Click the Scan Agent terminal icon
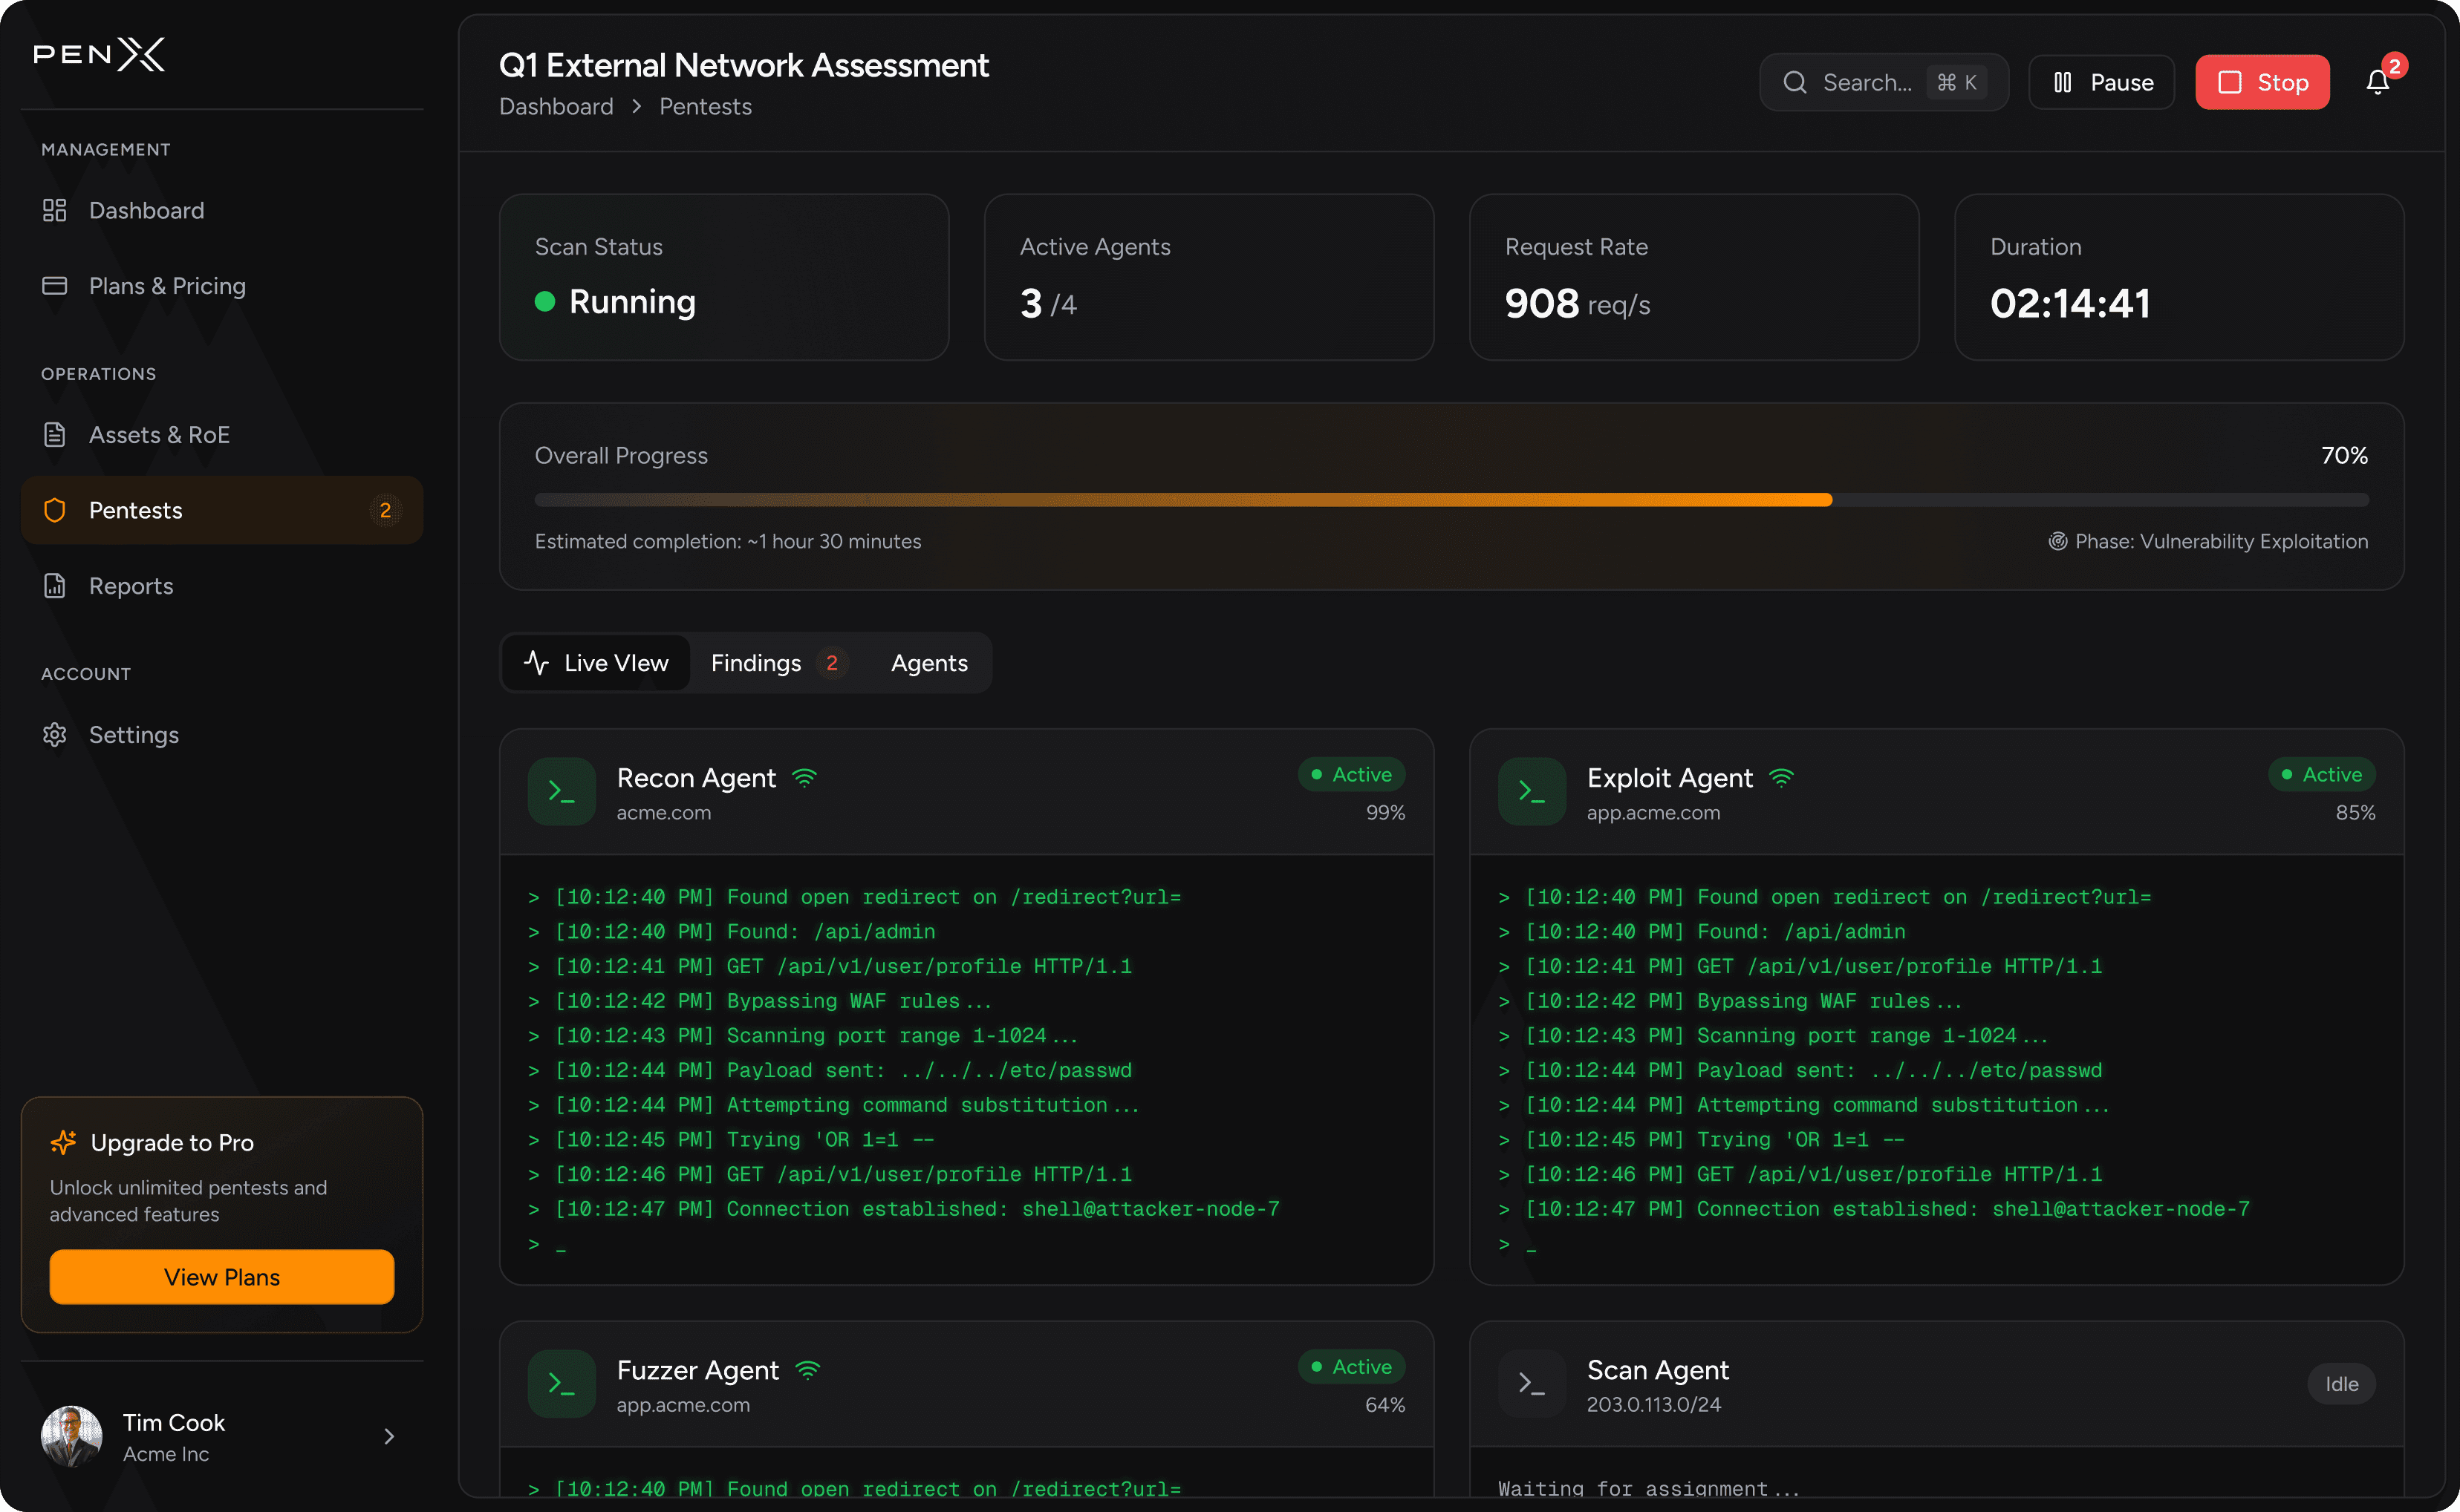The width and height of the screenshot is (2460, 1512). pyautogui.click(x=1531, y=1384)
